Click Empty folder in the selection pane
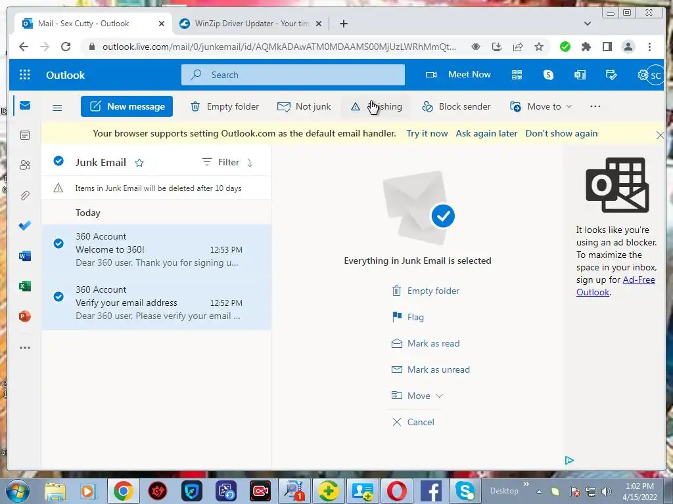The image size is (673, 504). coord(425,291)
